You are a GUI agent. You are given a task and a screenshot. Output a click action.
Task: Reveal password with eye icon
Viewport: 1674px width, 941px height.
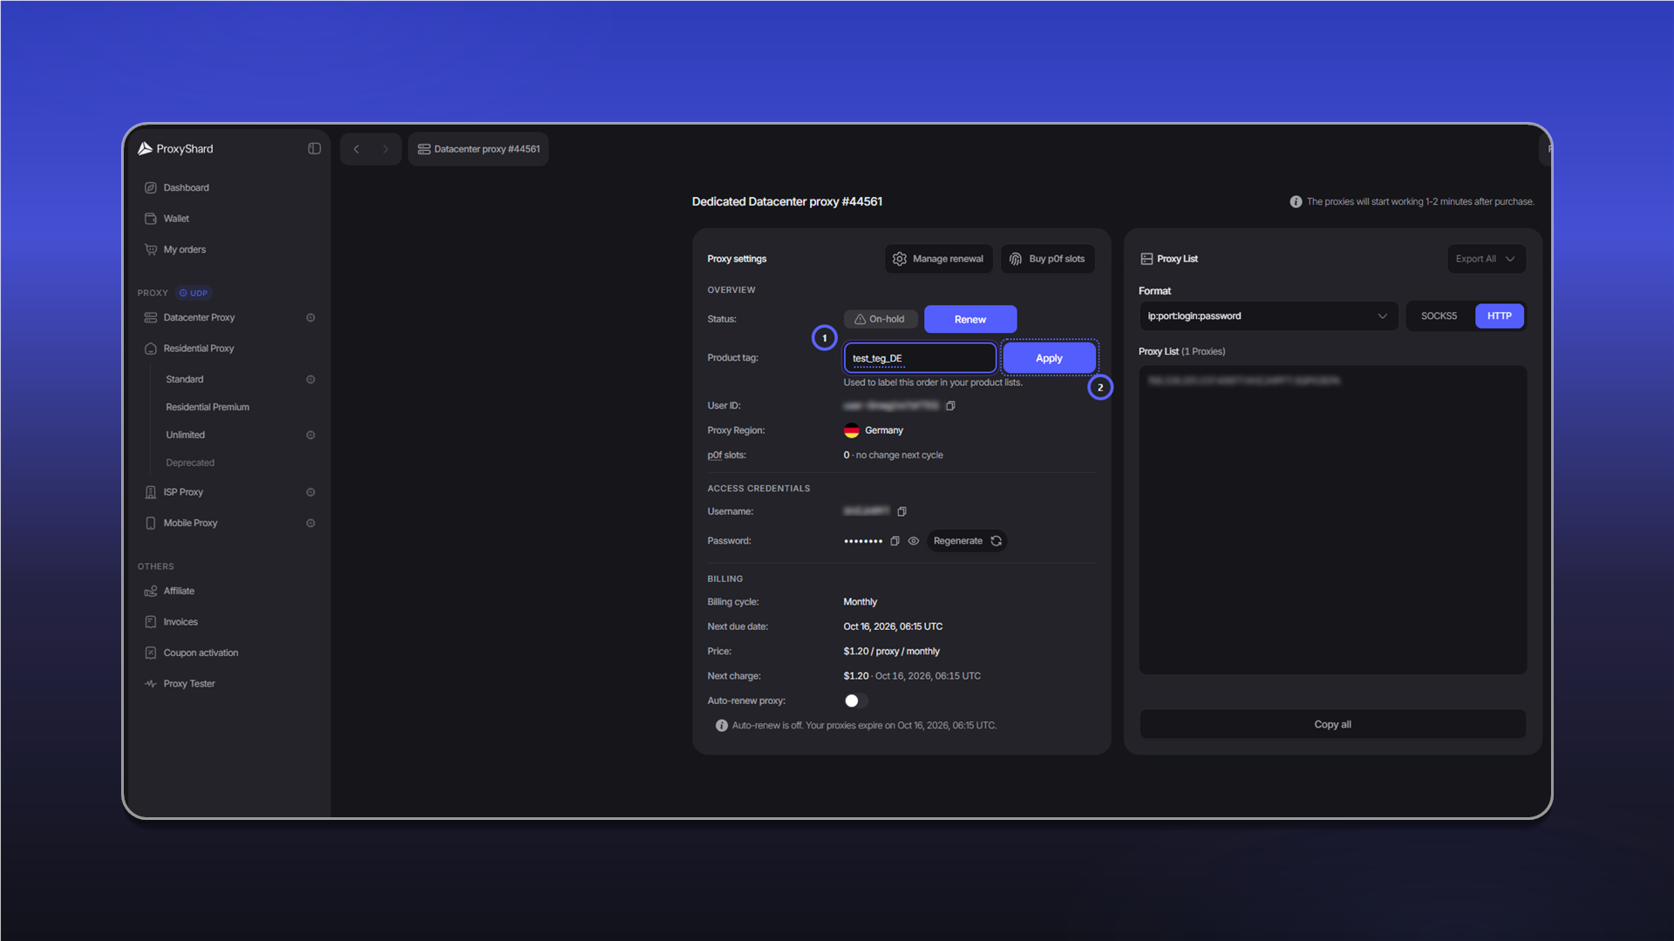point(914,541)
